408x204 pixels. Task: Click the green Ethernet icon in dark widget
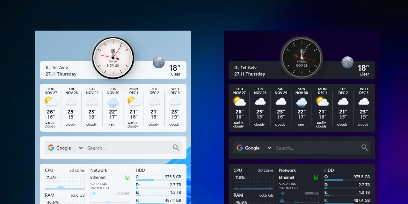[316, 177]
